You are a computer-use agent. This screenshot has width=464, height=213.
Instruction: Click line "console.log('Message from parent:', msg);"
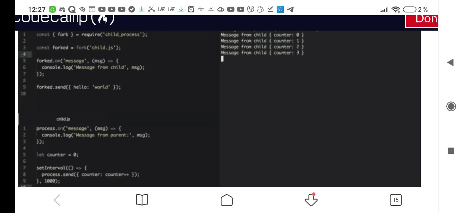coord(96,135)
